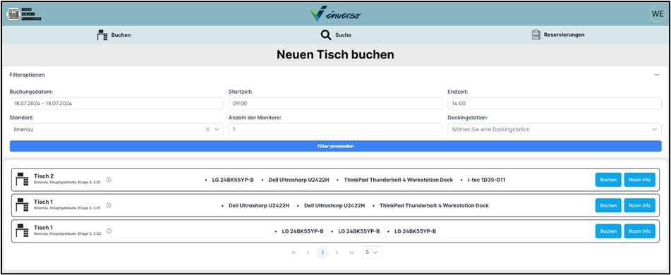The width and height of the screenshot is (671, 275).
Task: Go to first page of results
Action: pos(294,252)
